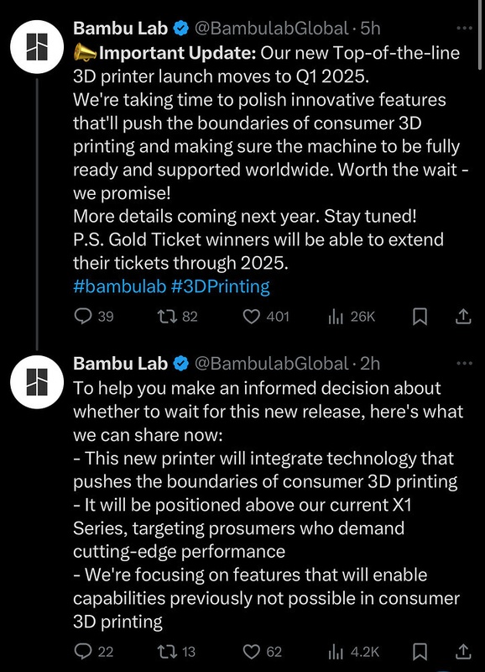Retweet the second tweet with 13 retweets
Image resolution: width=485 pixels, height=672 pixels.
click(176, 652)
